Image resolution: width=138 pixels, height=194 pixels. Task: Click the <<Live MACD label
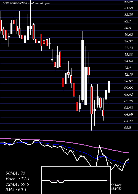tap(116, 187)
